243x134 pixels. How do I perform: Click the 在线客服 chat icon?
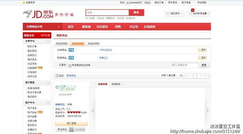coord(71,129)
